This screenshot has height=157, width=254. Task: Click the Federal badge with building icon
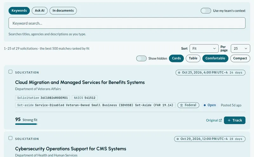point(188,105)
